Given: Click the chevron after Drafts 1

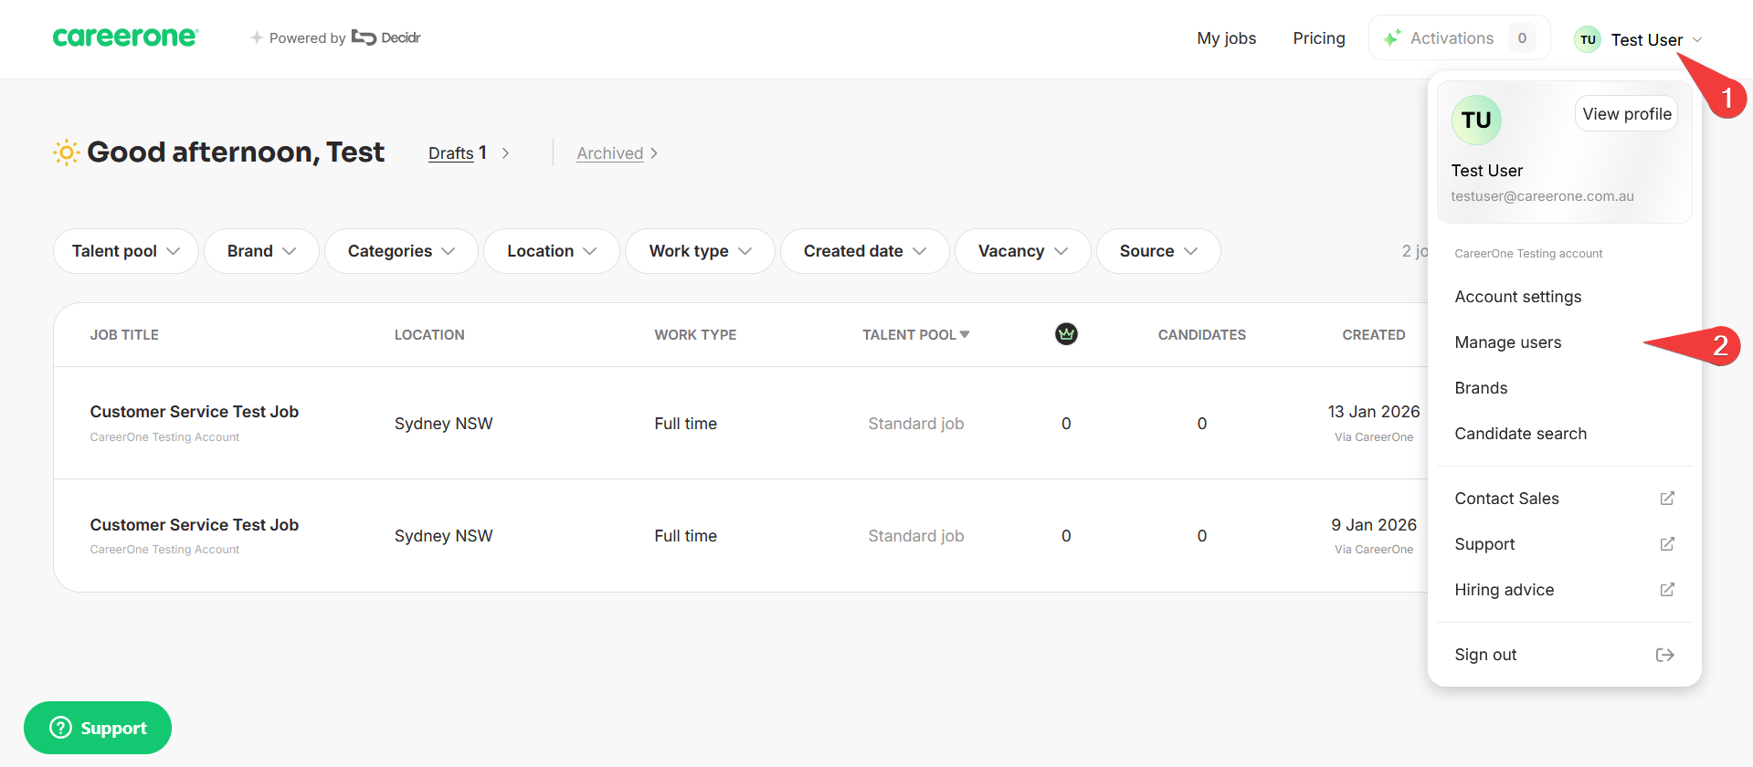Looking at the screenshot, I should (x=505, y=153).
